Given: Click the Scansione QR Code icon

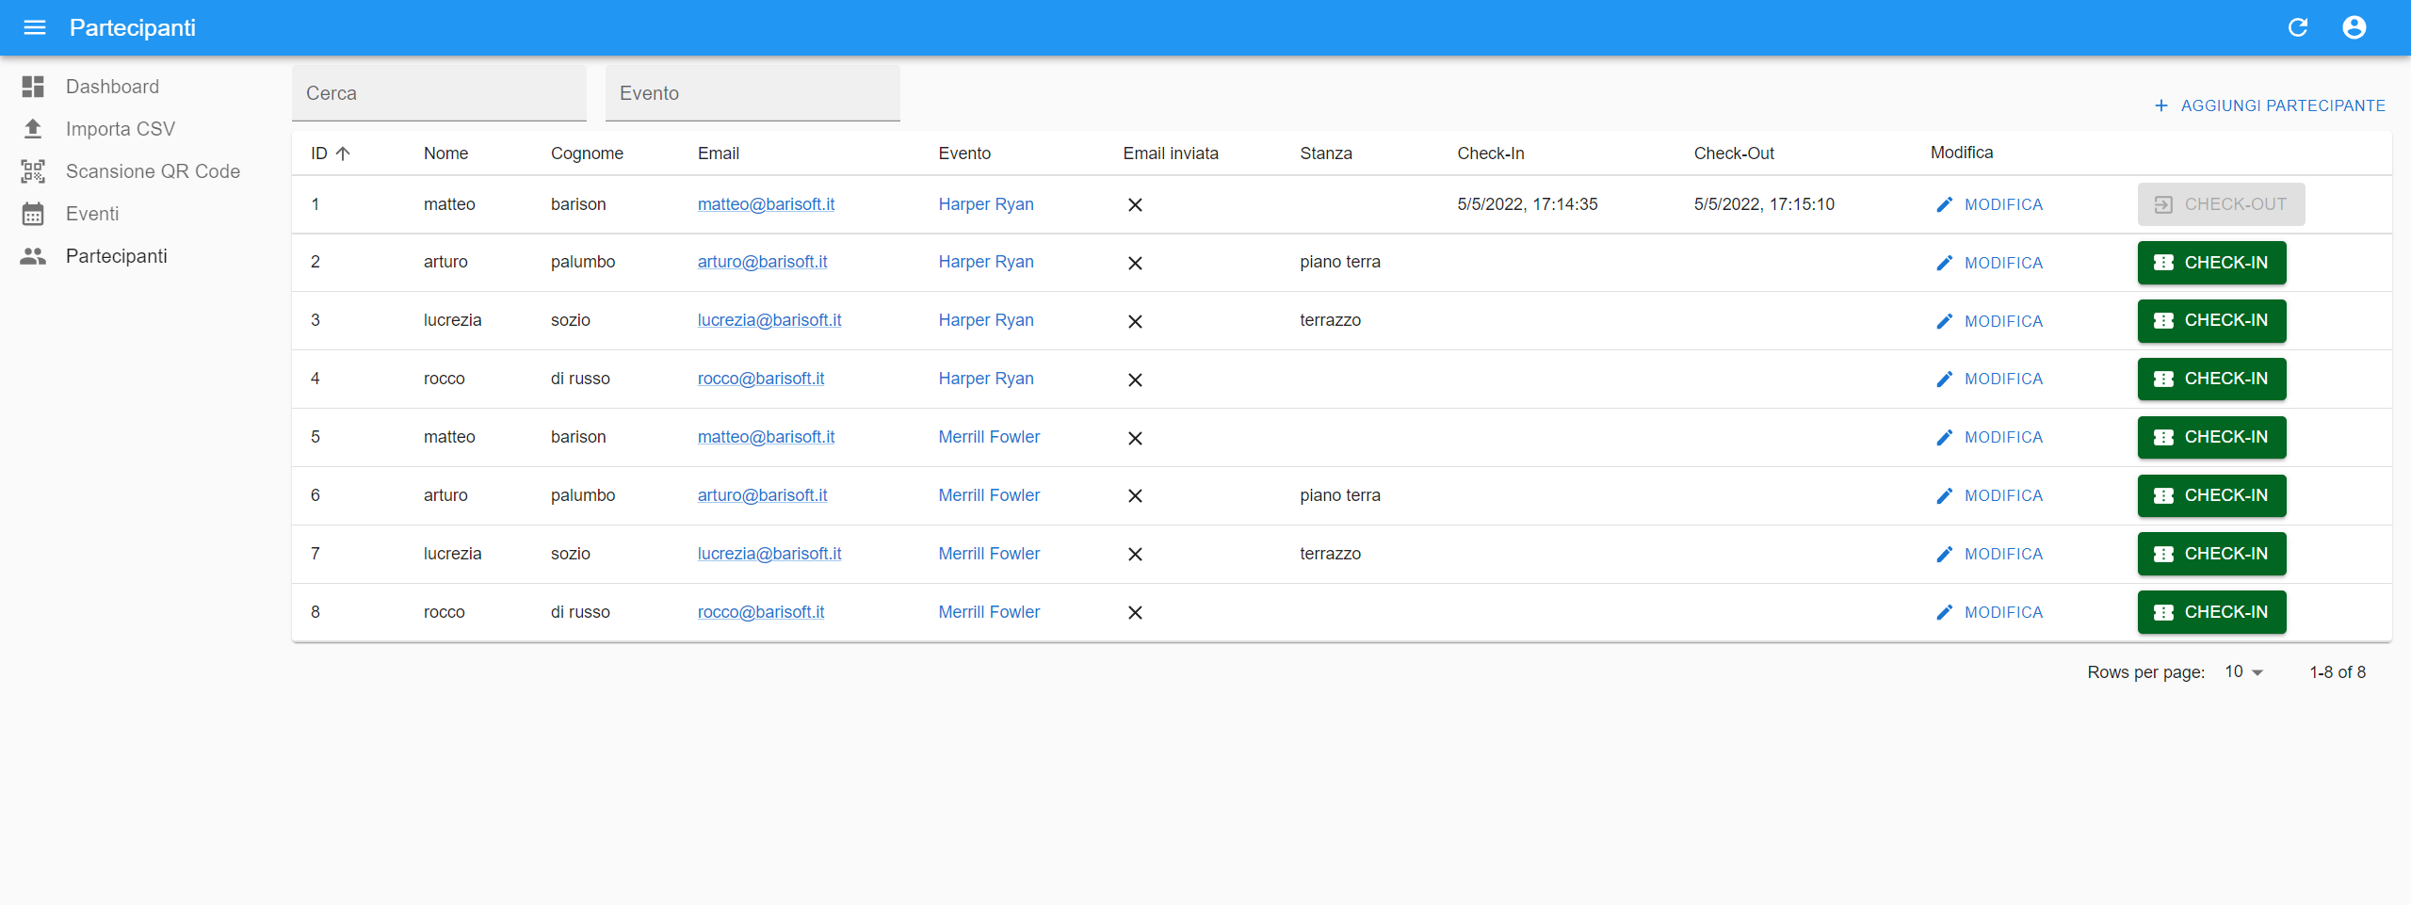Looking at the screenshot, I should click(33, 171).
